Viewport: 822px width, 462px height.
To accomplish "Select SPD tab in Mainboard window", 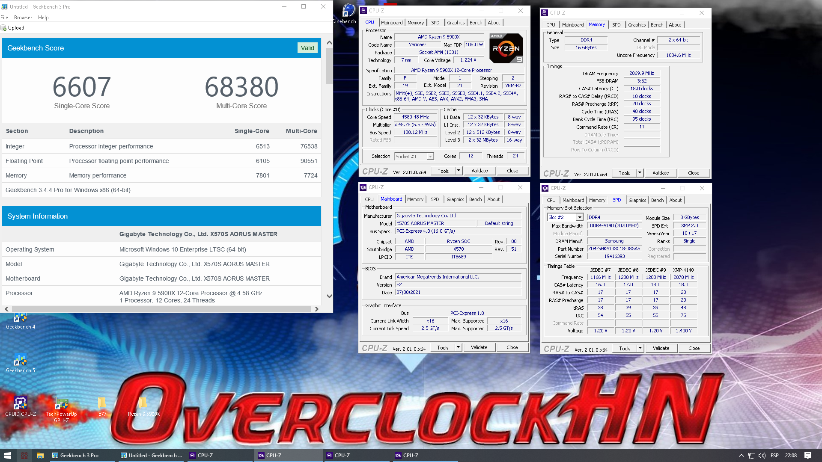I will [435, 199].
